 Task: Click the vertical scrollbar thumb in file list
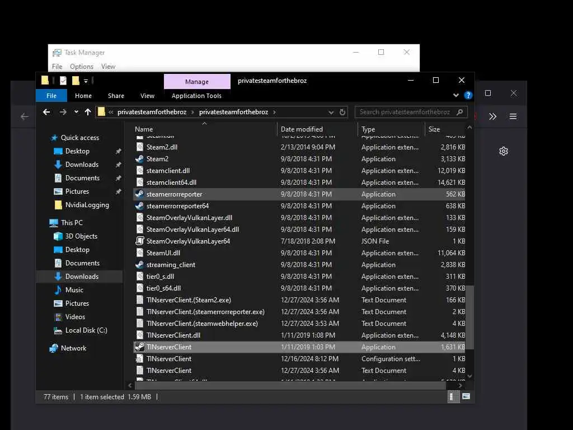[469, 317]
